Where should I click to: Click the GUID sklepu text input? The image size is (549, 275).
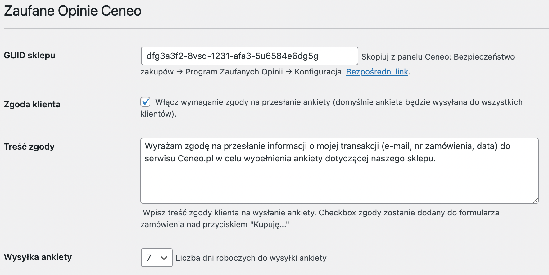click(x=249, y=56)
